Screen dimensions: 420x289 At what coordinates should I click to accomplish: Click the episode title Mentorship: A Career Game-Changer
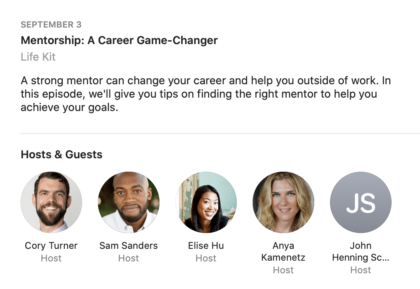(x=119, y=40)
